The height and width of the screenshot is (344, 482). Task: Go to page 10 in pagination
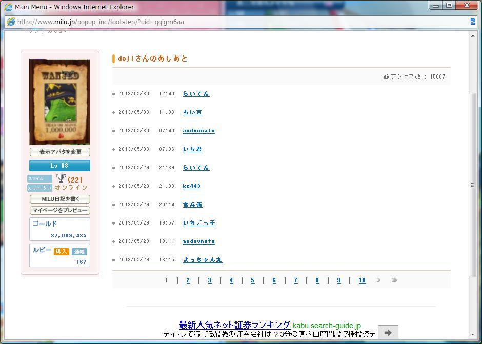(x=362, y=280)
